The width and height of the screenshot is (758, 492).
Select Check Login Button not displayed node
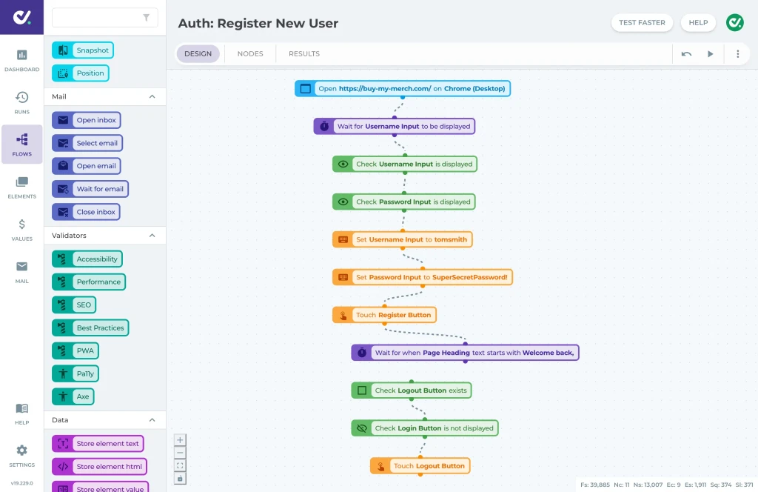tap(424, 428)
